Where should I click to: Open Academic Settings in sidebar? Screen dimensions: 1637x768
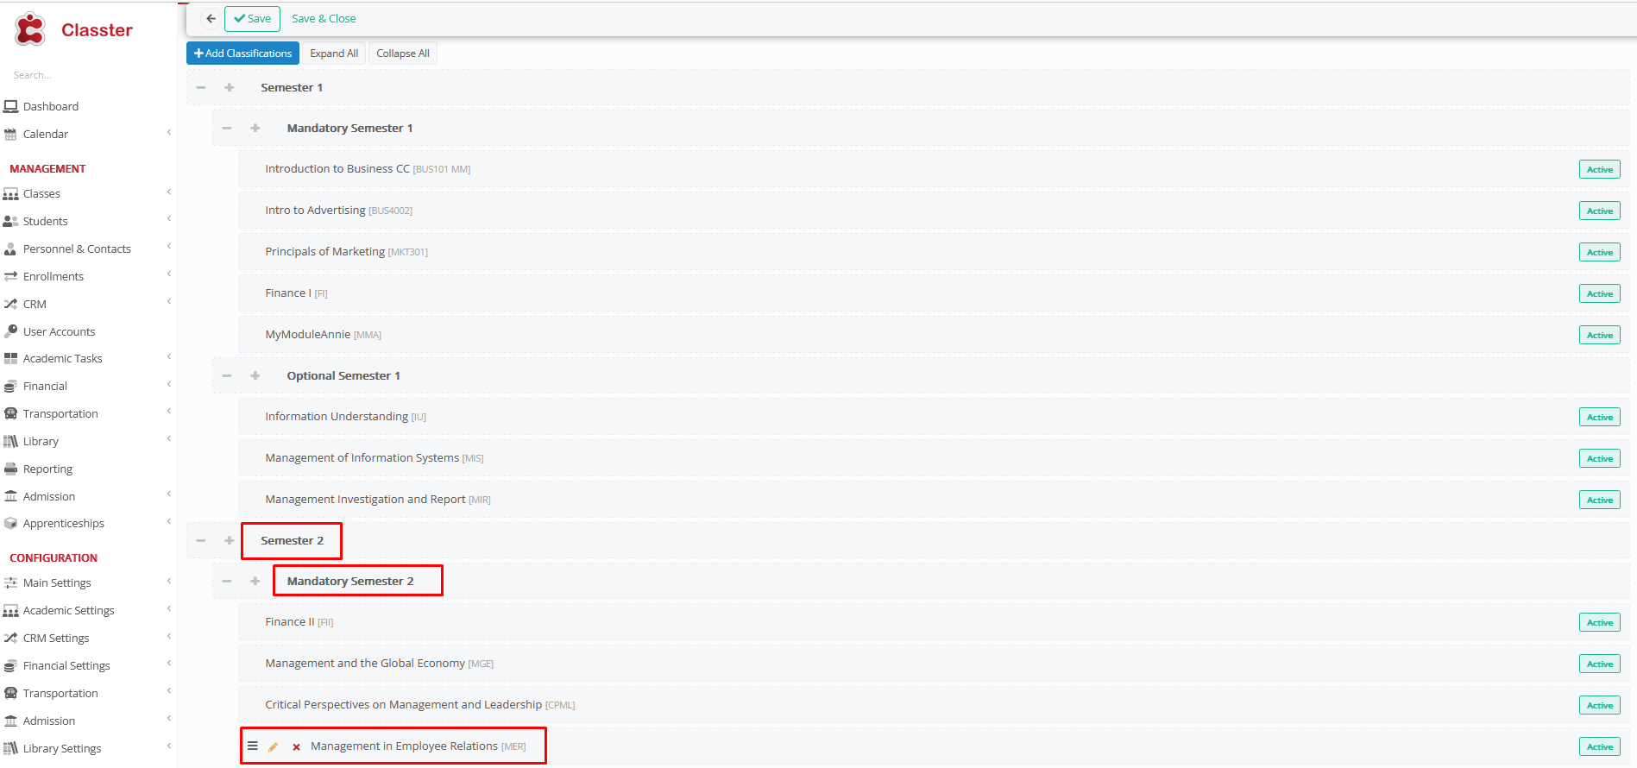pos(68,610)
